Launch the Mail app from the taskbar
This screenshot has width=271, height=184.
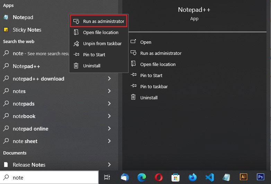click(125, 177)
